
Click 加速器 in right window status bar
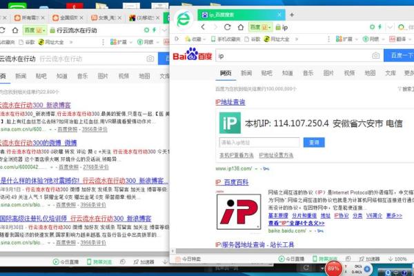tap(369, 259)
